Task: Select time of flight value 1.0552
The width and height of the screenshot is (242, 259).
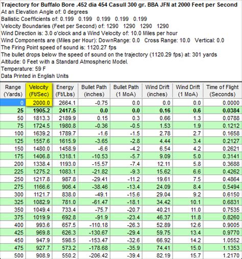Action: [223, 240]
